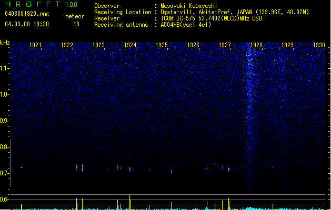Click the meteor echo just after 1925
The height and width of the screenshot is (210, 331).
(171, 171)
